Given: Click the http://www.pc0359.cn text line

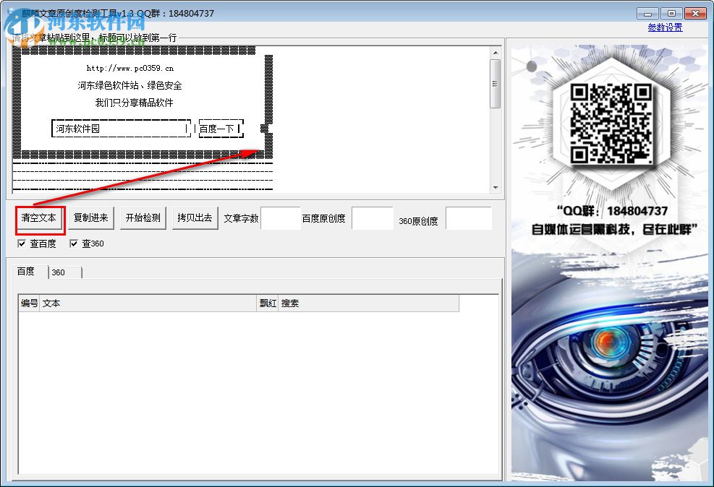Looking at the screenshot, I should 130,68.
